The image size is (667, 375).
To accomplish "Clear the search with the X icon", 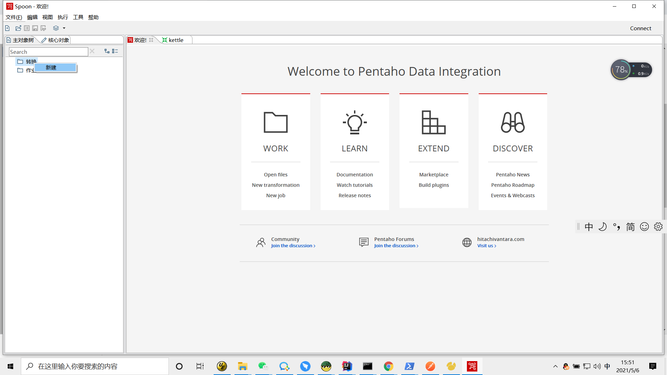I will [92, 51].
